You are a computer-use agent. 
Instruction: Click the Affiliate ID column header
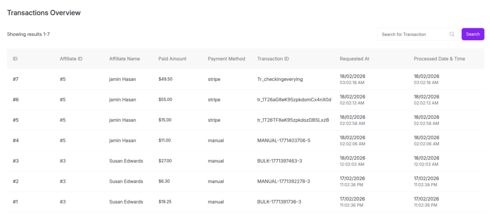pos(71,59)
